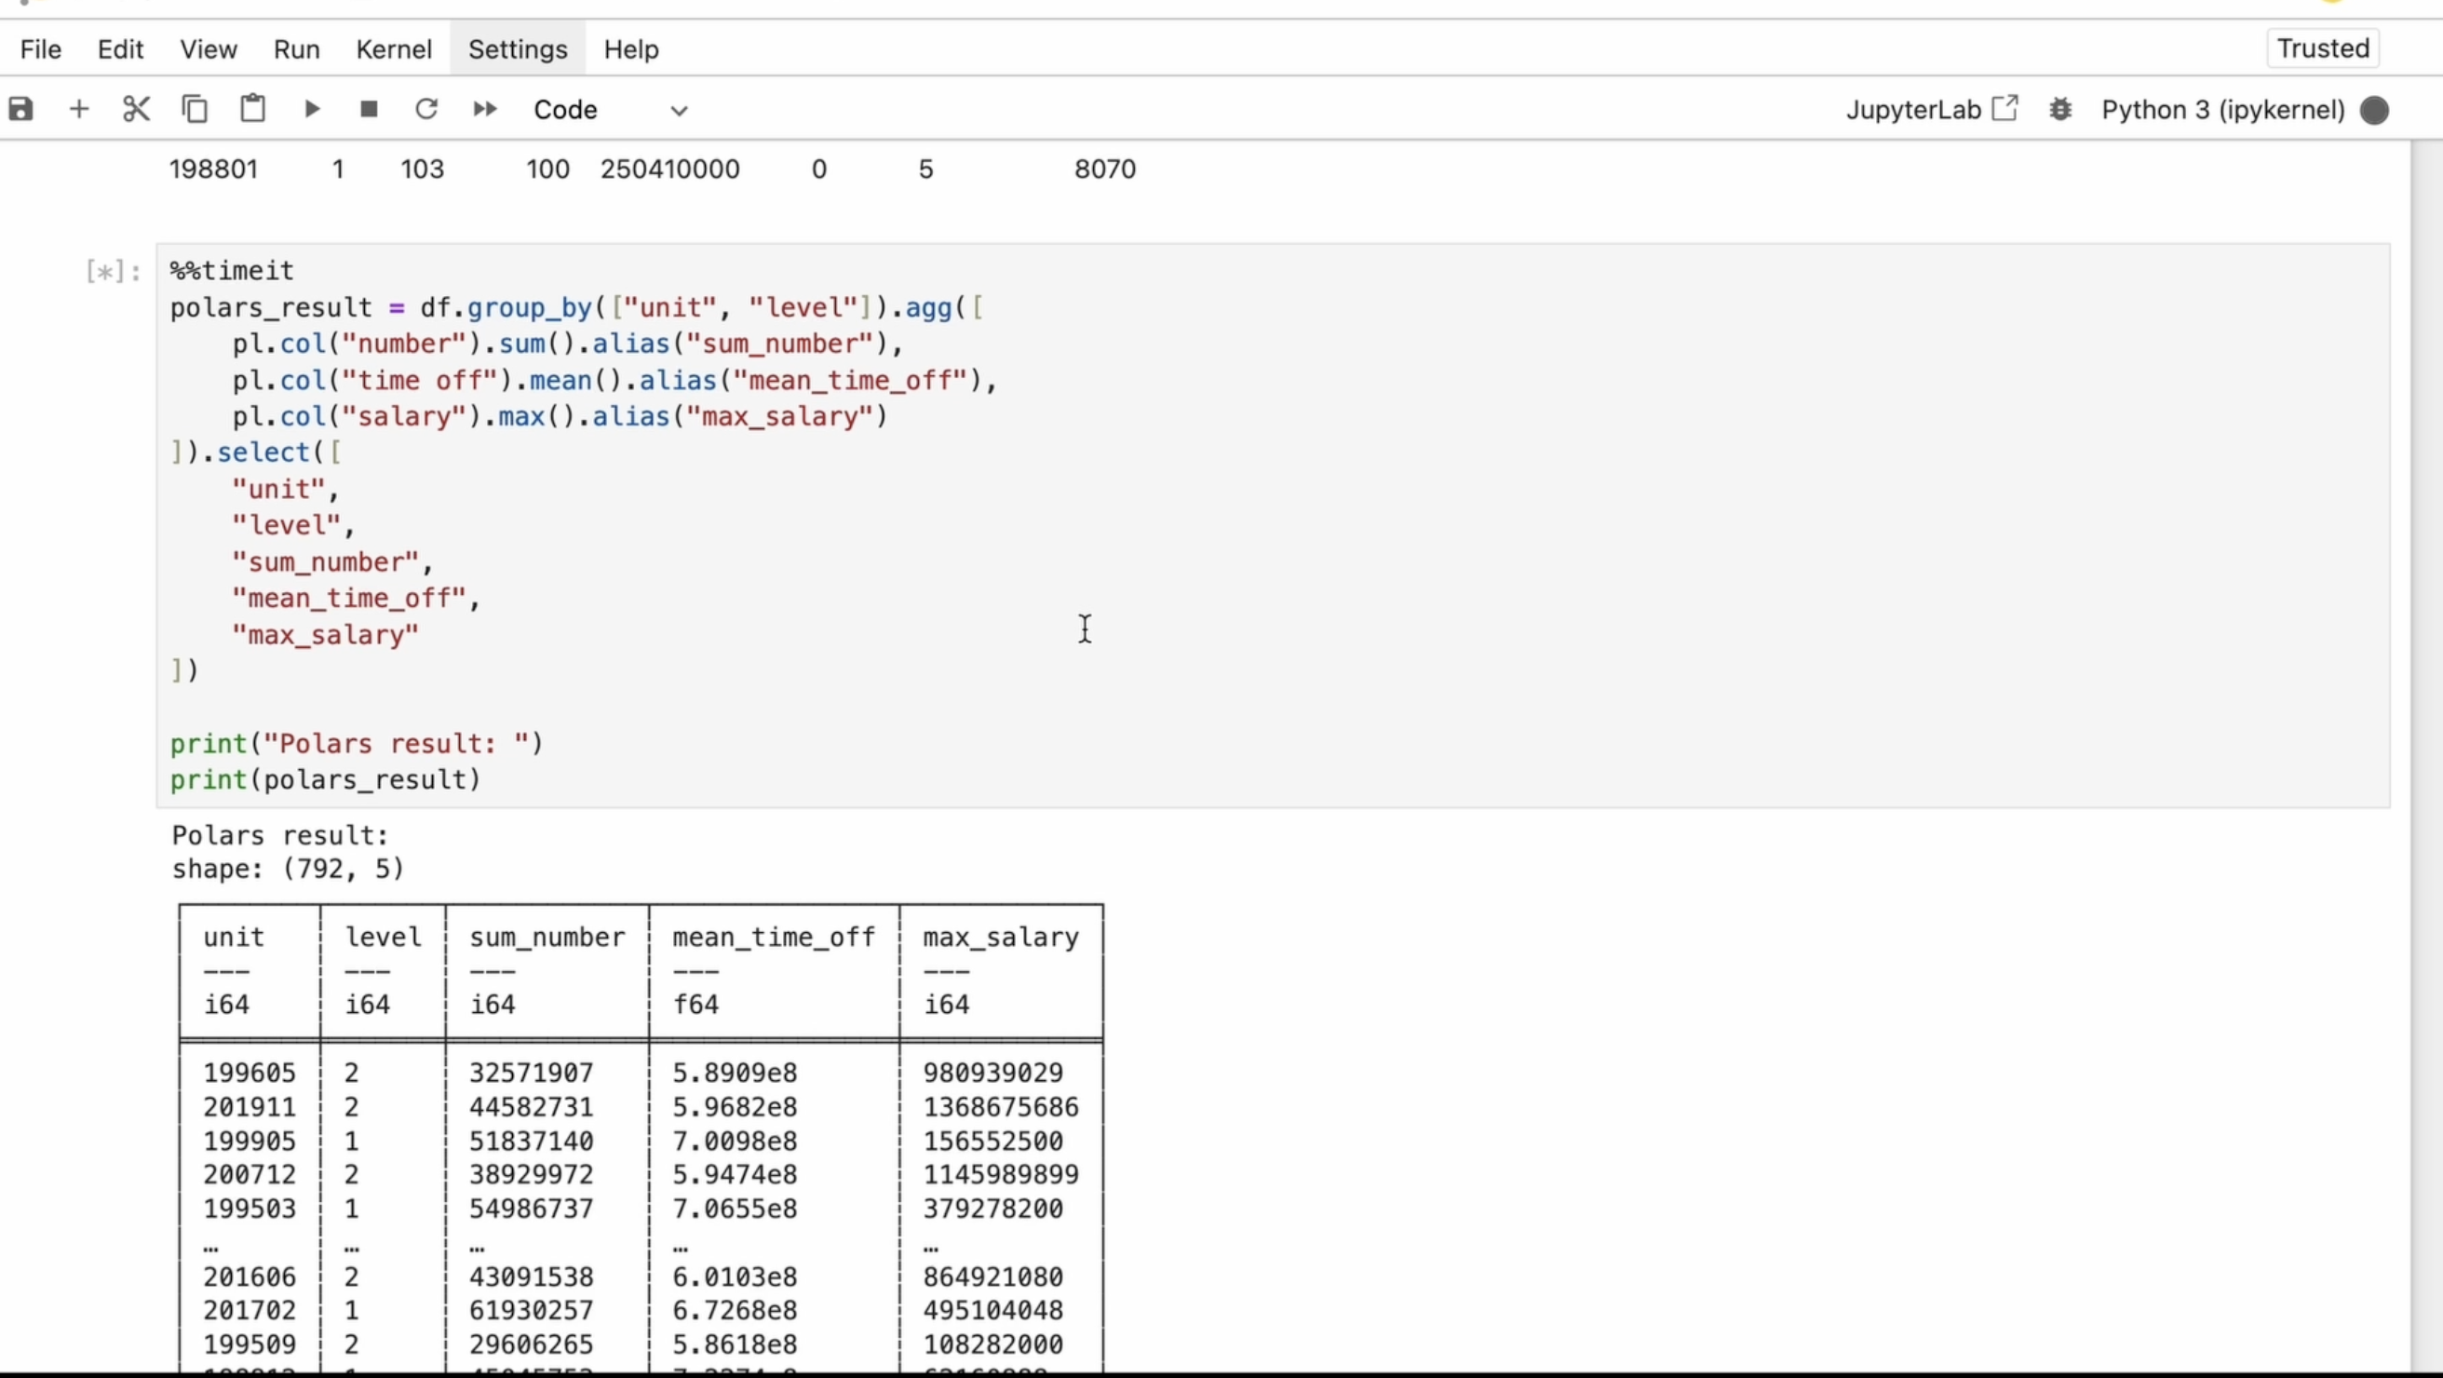The width and height of the screenshot is (2443, 1378).
Task: Click the Trusted notebook button
Action: [2323, 48]
